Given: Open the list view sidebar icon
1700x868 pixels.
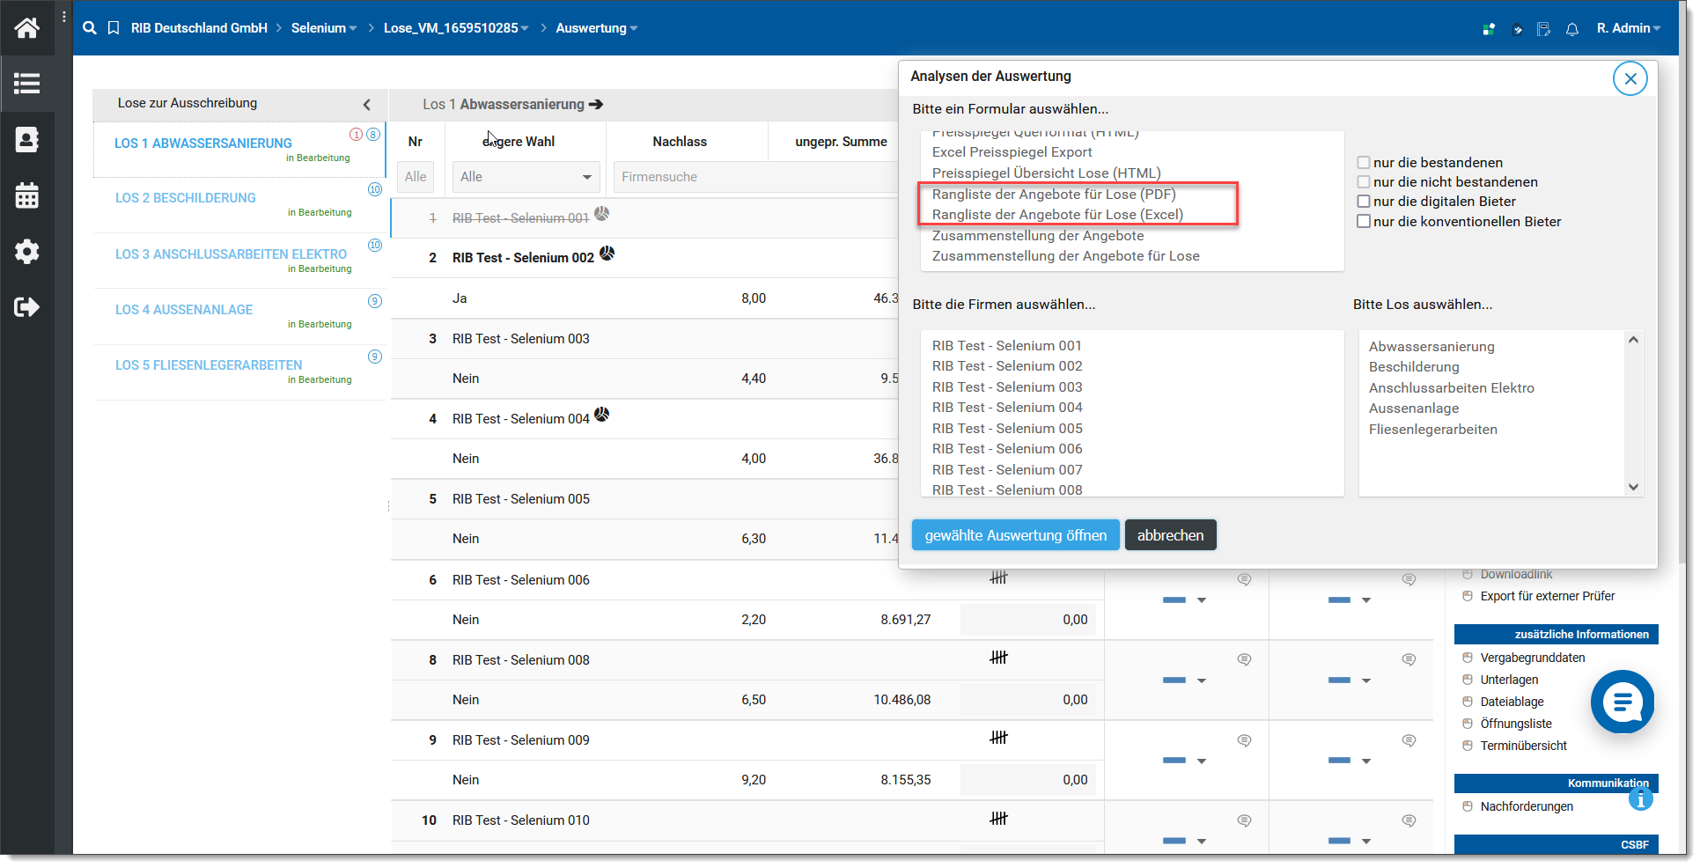Looking at the screenshot, I should (26, 84).
